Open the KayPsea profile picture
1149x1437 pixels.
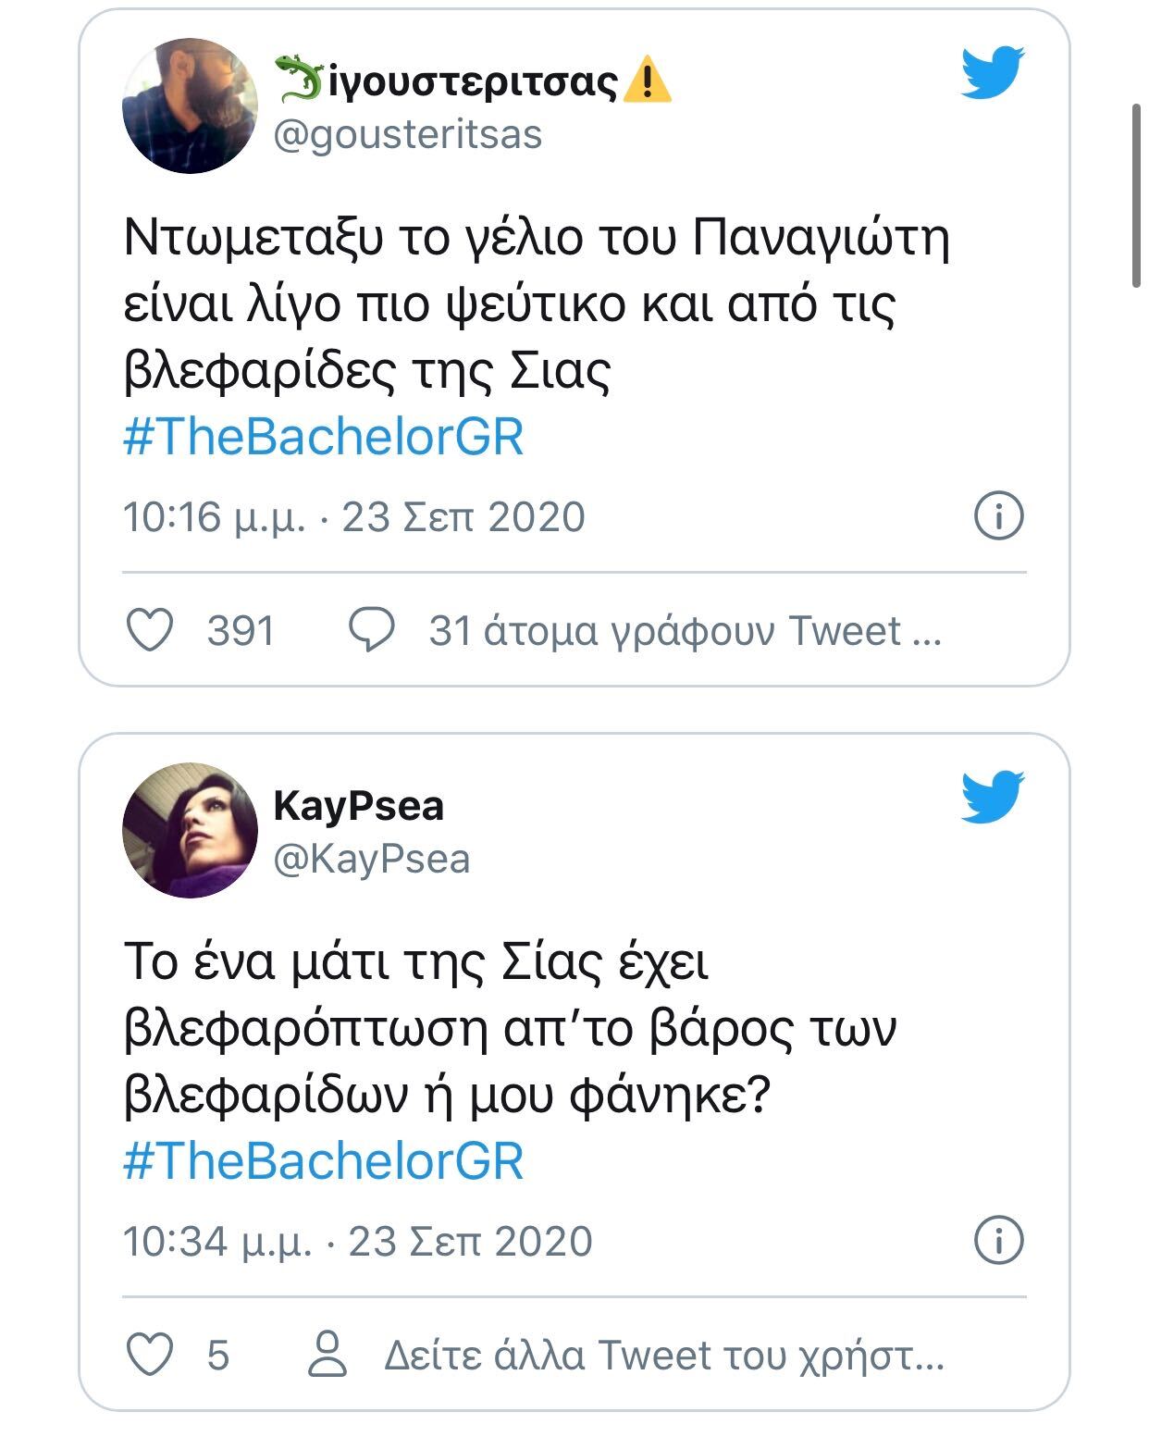(190, 830)
